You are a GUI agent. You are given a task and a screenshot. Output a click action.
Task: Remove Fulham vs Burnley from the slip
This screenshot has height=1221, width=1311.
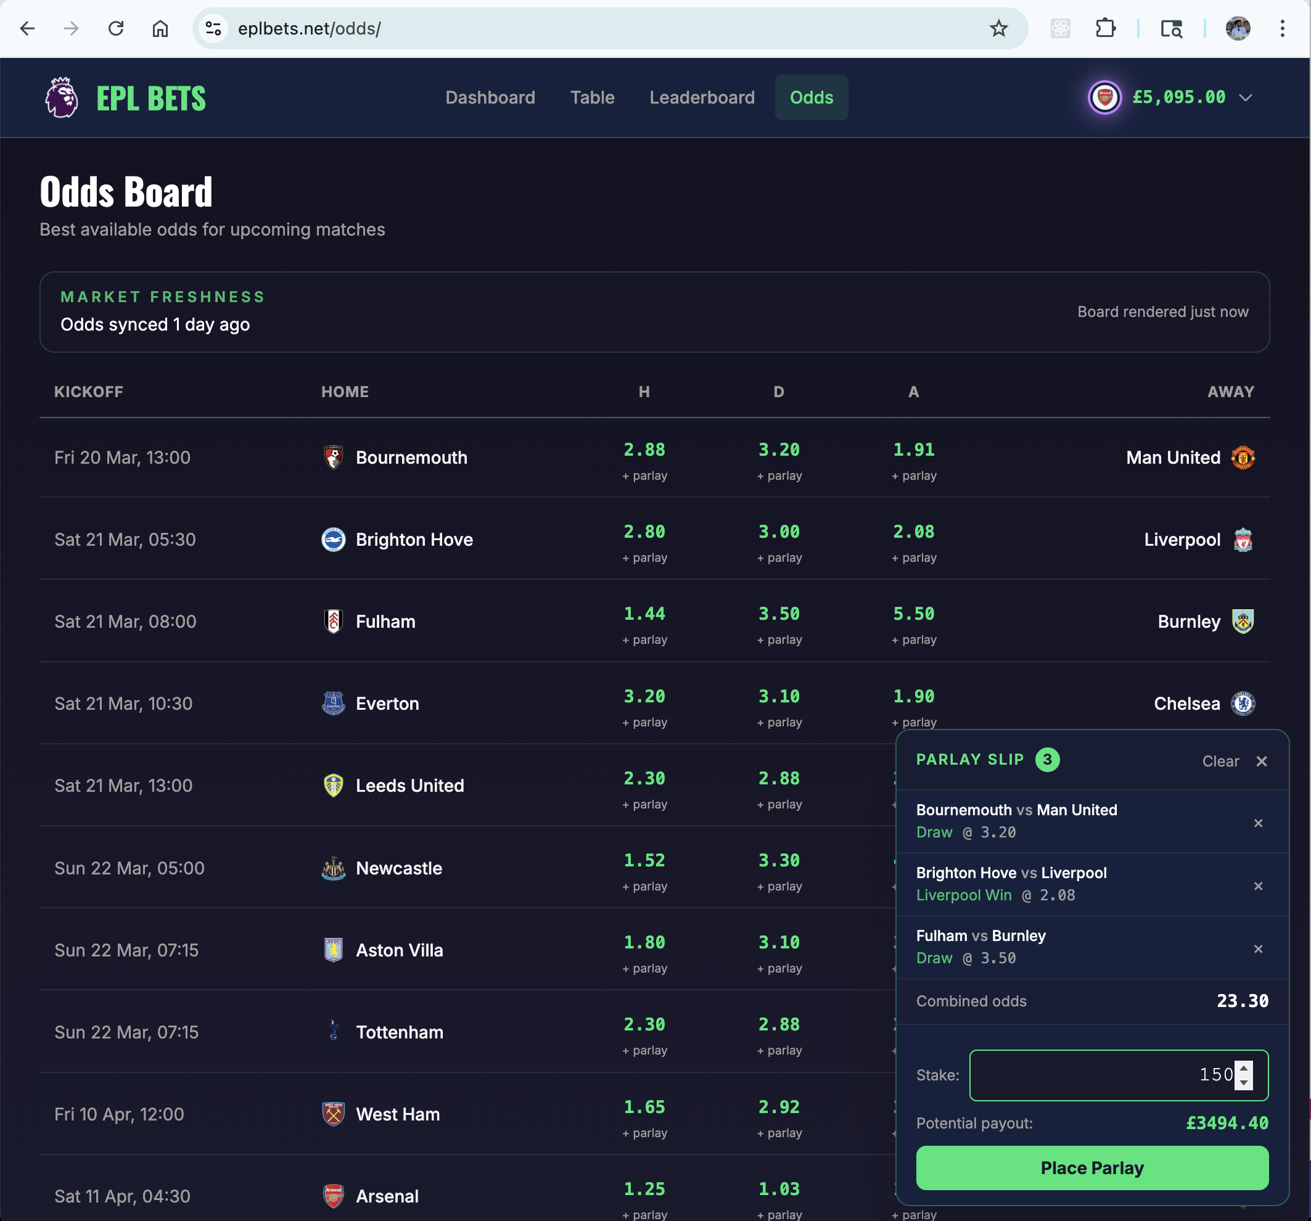coord(1258,949)
